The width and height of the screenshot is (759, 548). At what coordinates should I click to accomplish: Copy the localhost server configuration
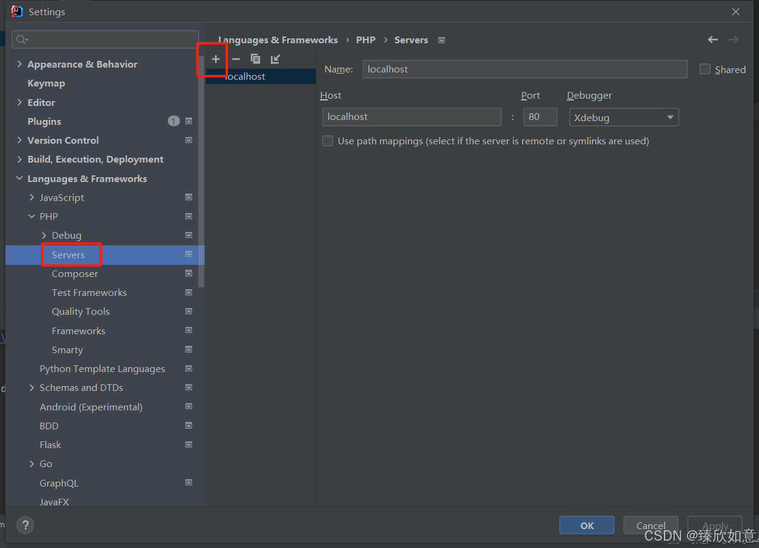(255, 59)
